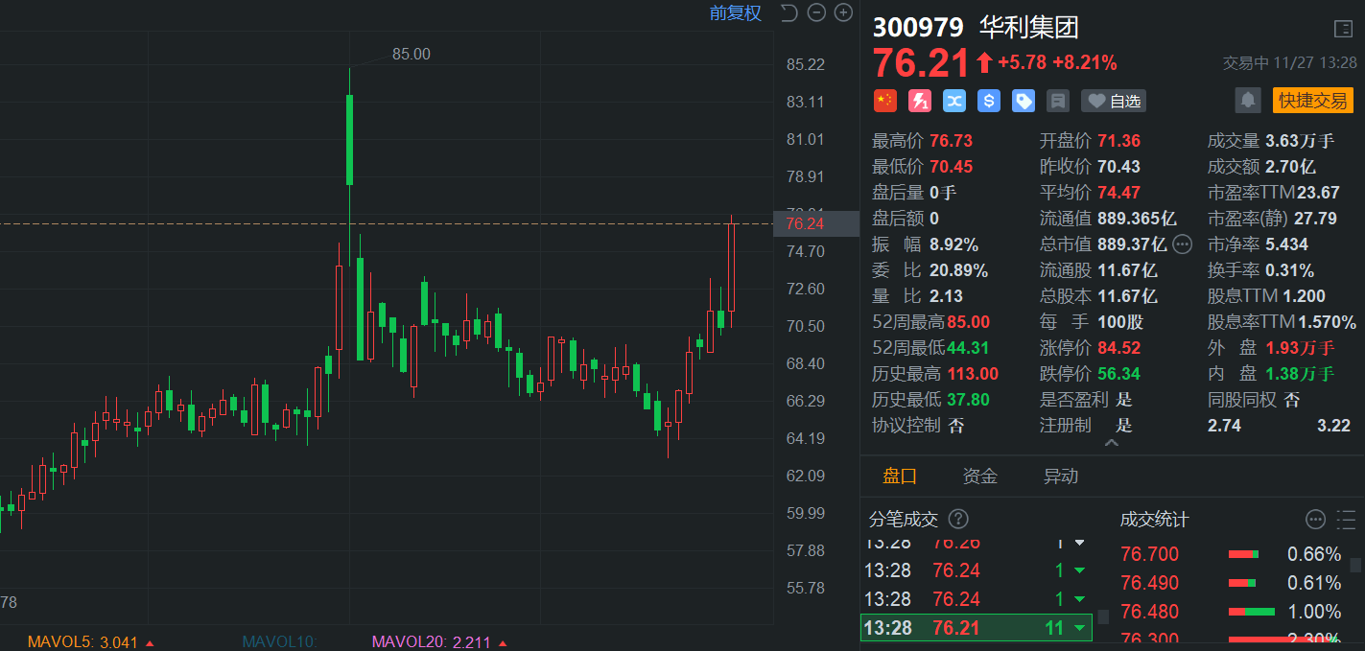
Task: Open the ellipsis menu beside 成交统计
Action: [x=1313, y=520]
